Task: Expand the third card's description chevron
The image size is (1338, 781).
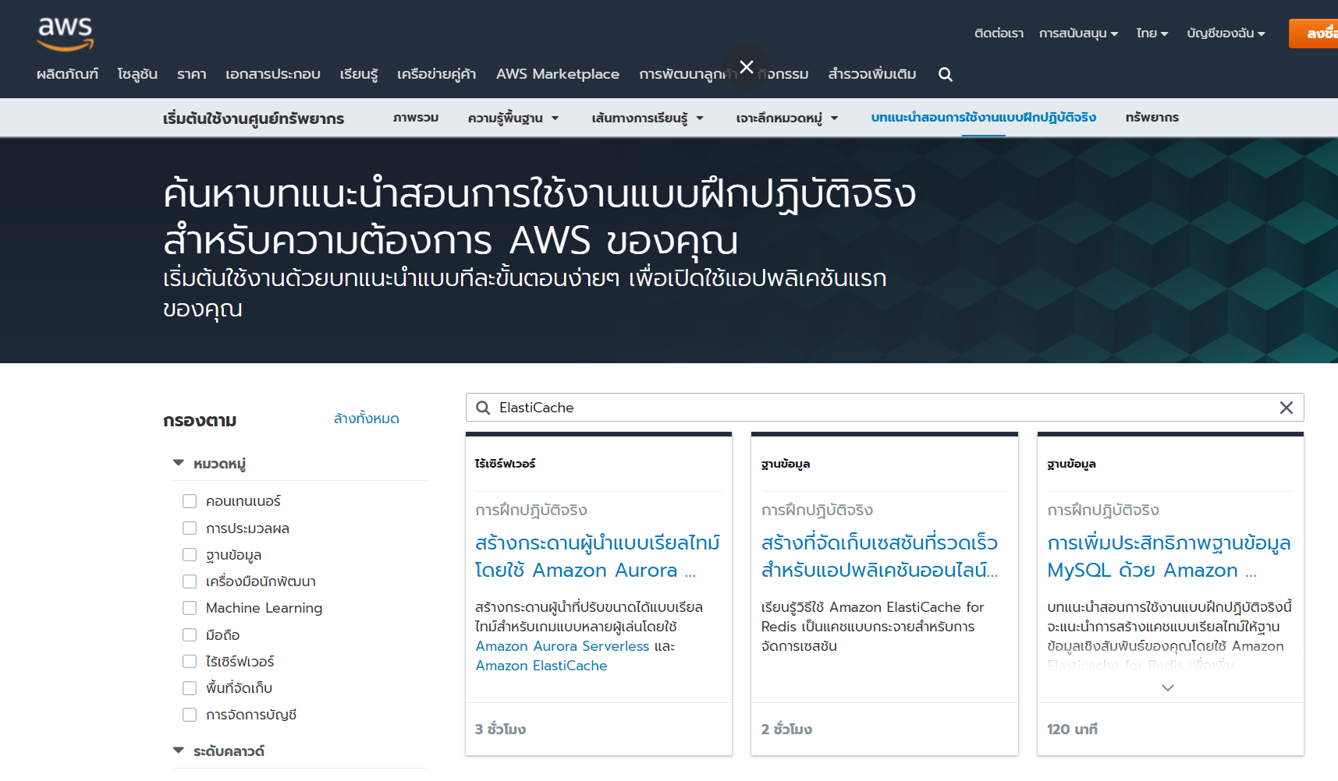Action: [x=1168, y=687]
